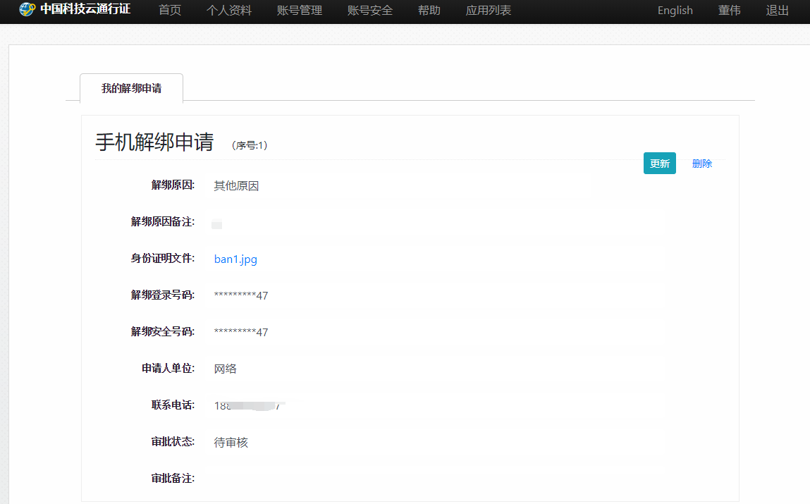
Task: Click the masked 解绑安全号码 number value
Action: click(240, 332)
